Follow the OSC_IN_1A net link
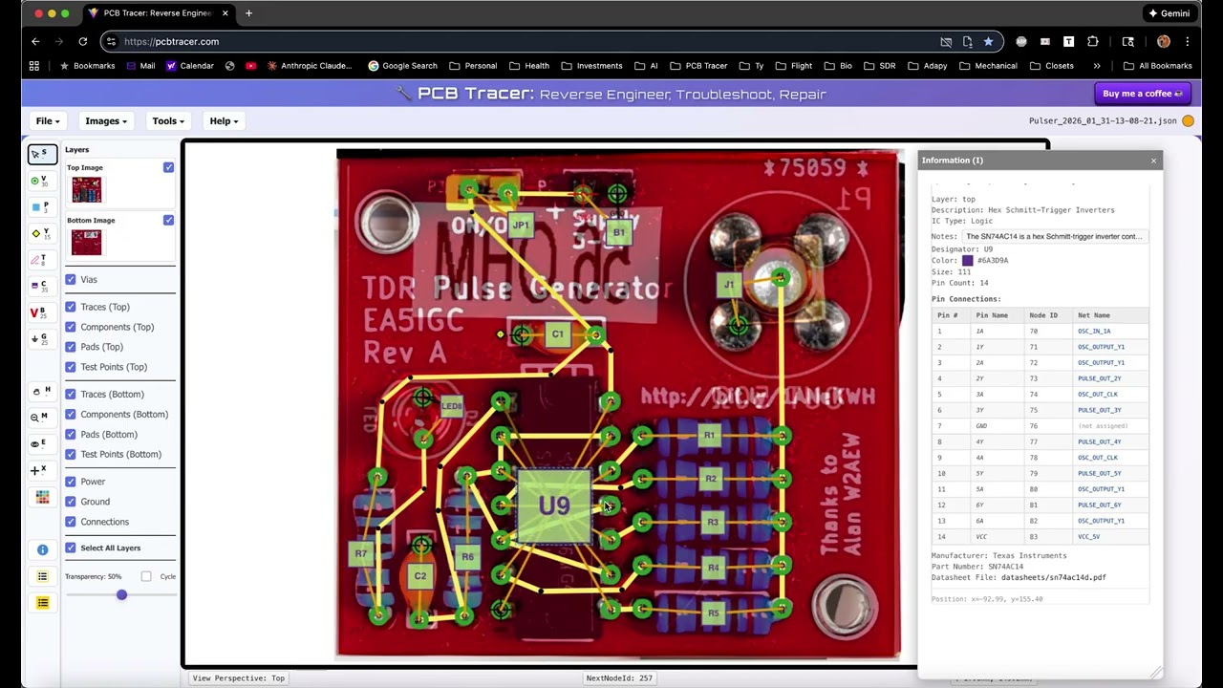Screen dimensions: 1223x688 (x=1094, y=331)
